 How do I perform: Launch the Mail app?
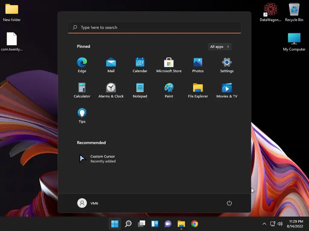pos(111,65)
